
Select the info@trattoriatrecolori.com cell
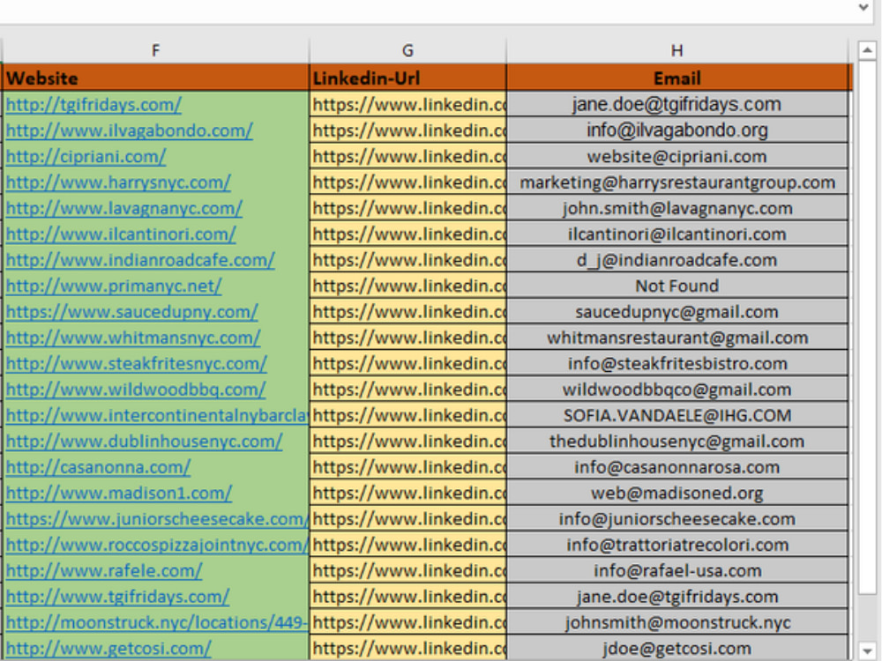677,544
